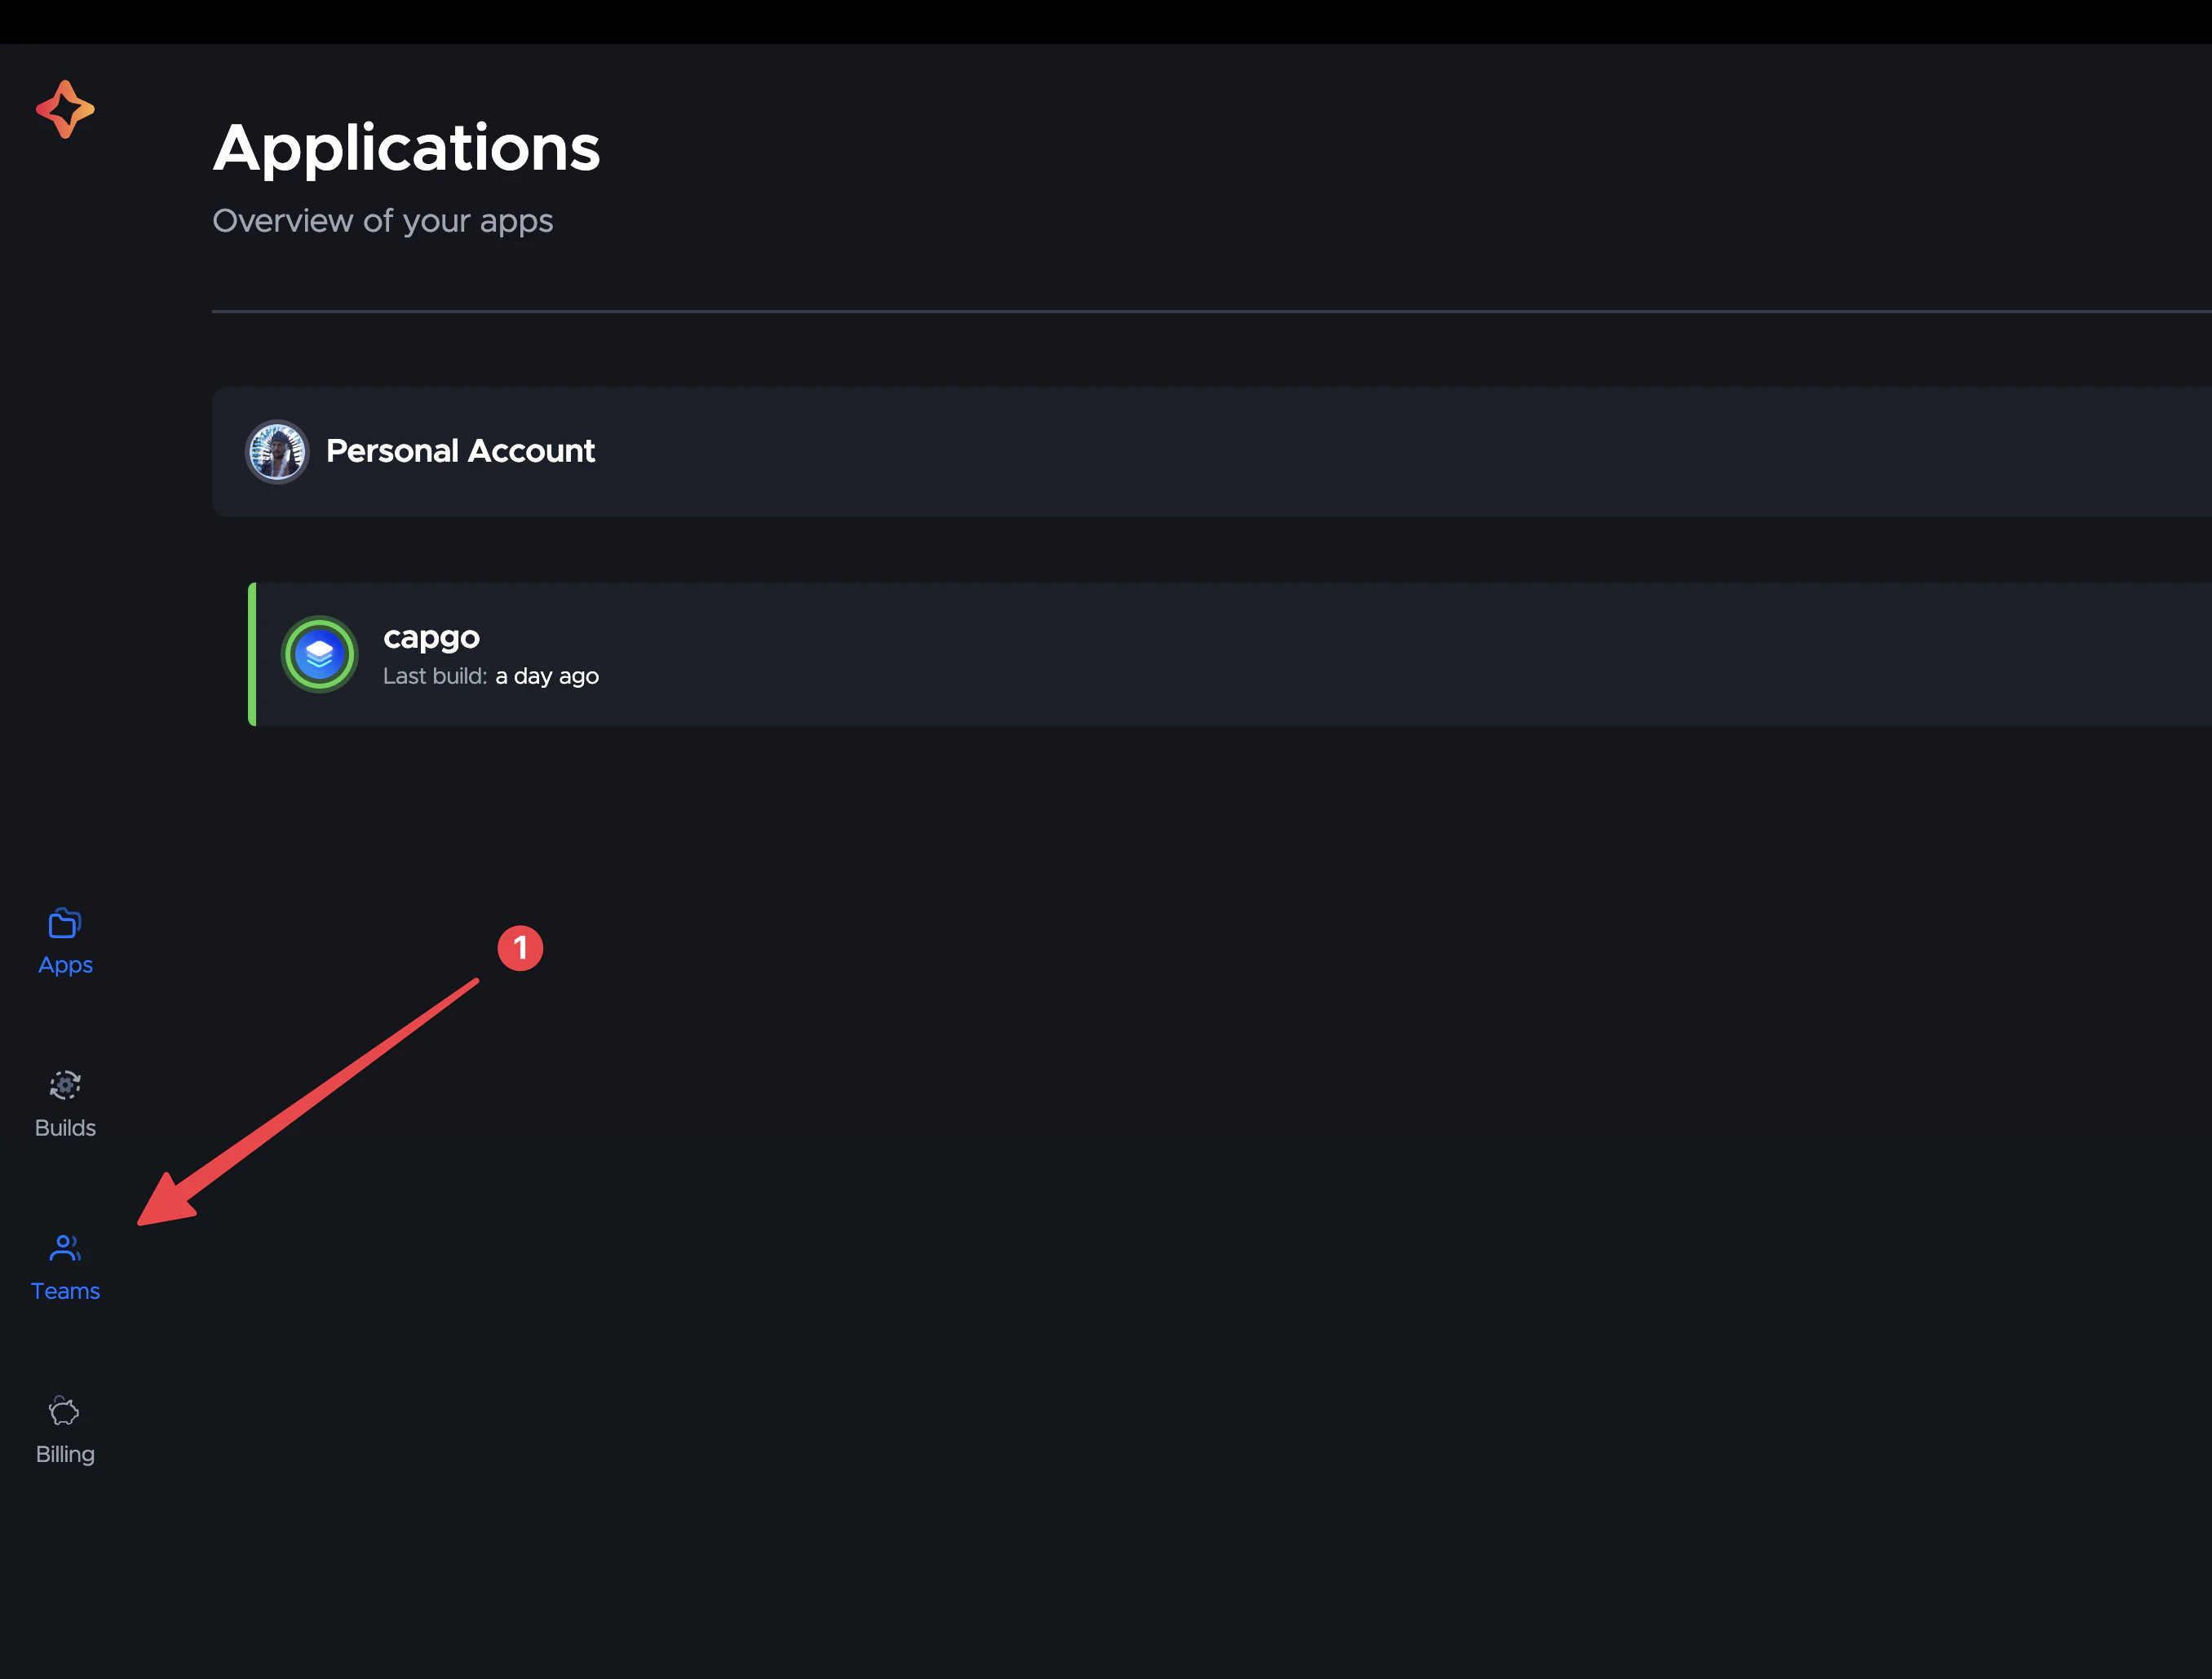Select the Apps sidebar label
This screenshot has height=1679, width=2212.
tap(65, 965)
